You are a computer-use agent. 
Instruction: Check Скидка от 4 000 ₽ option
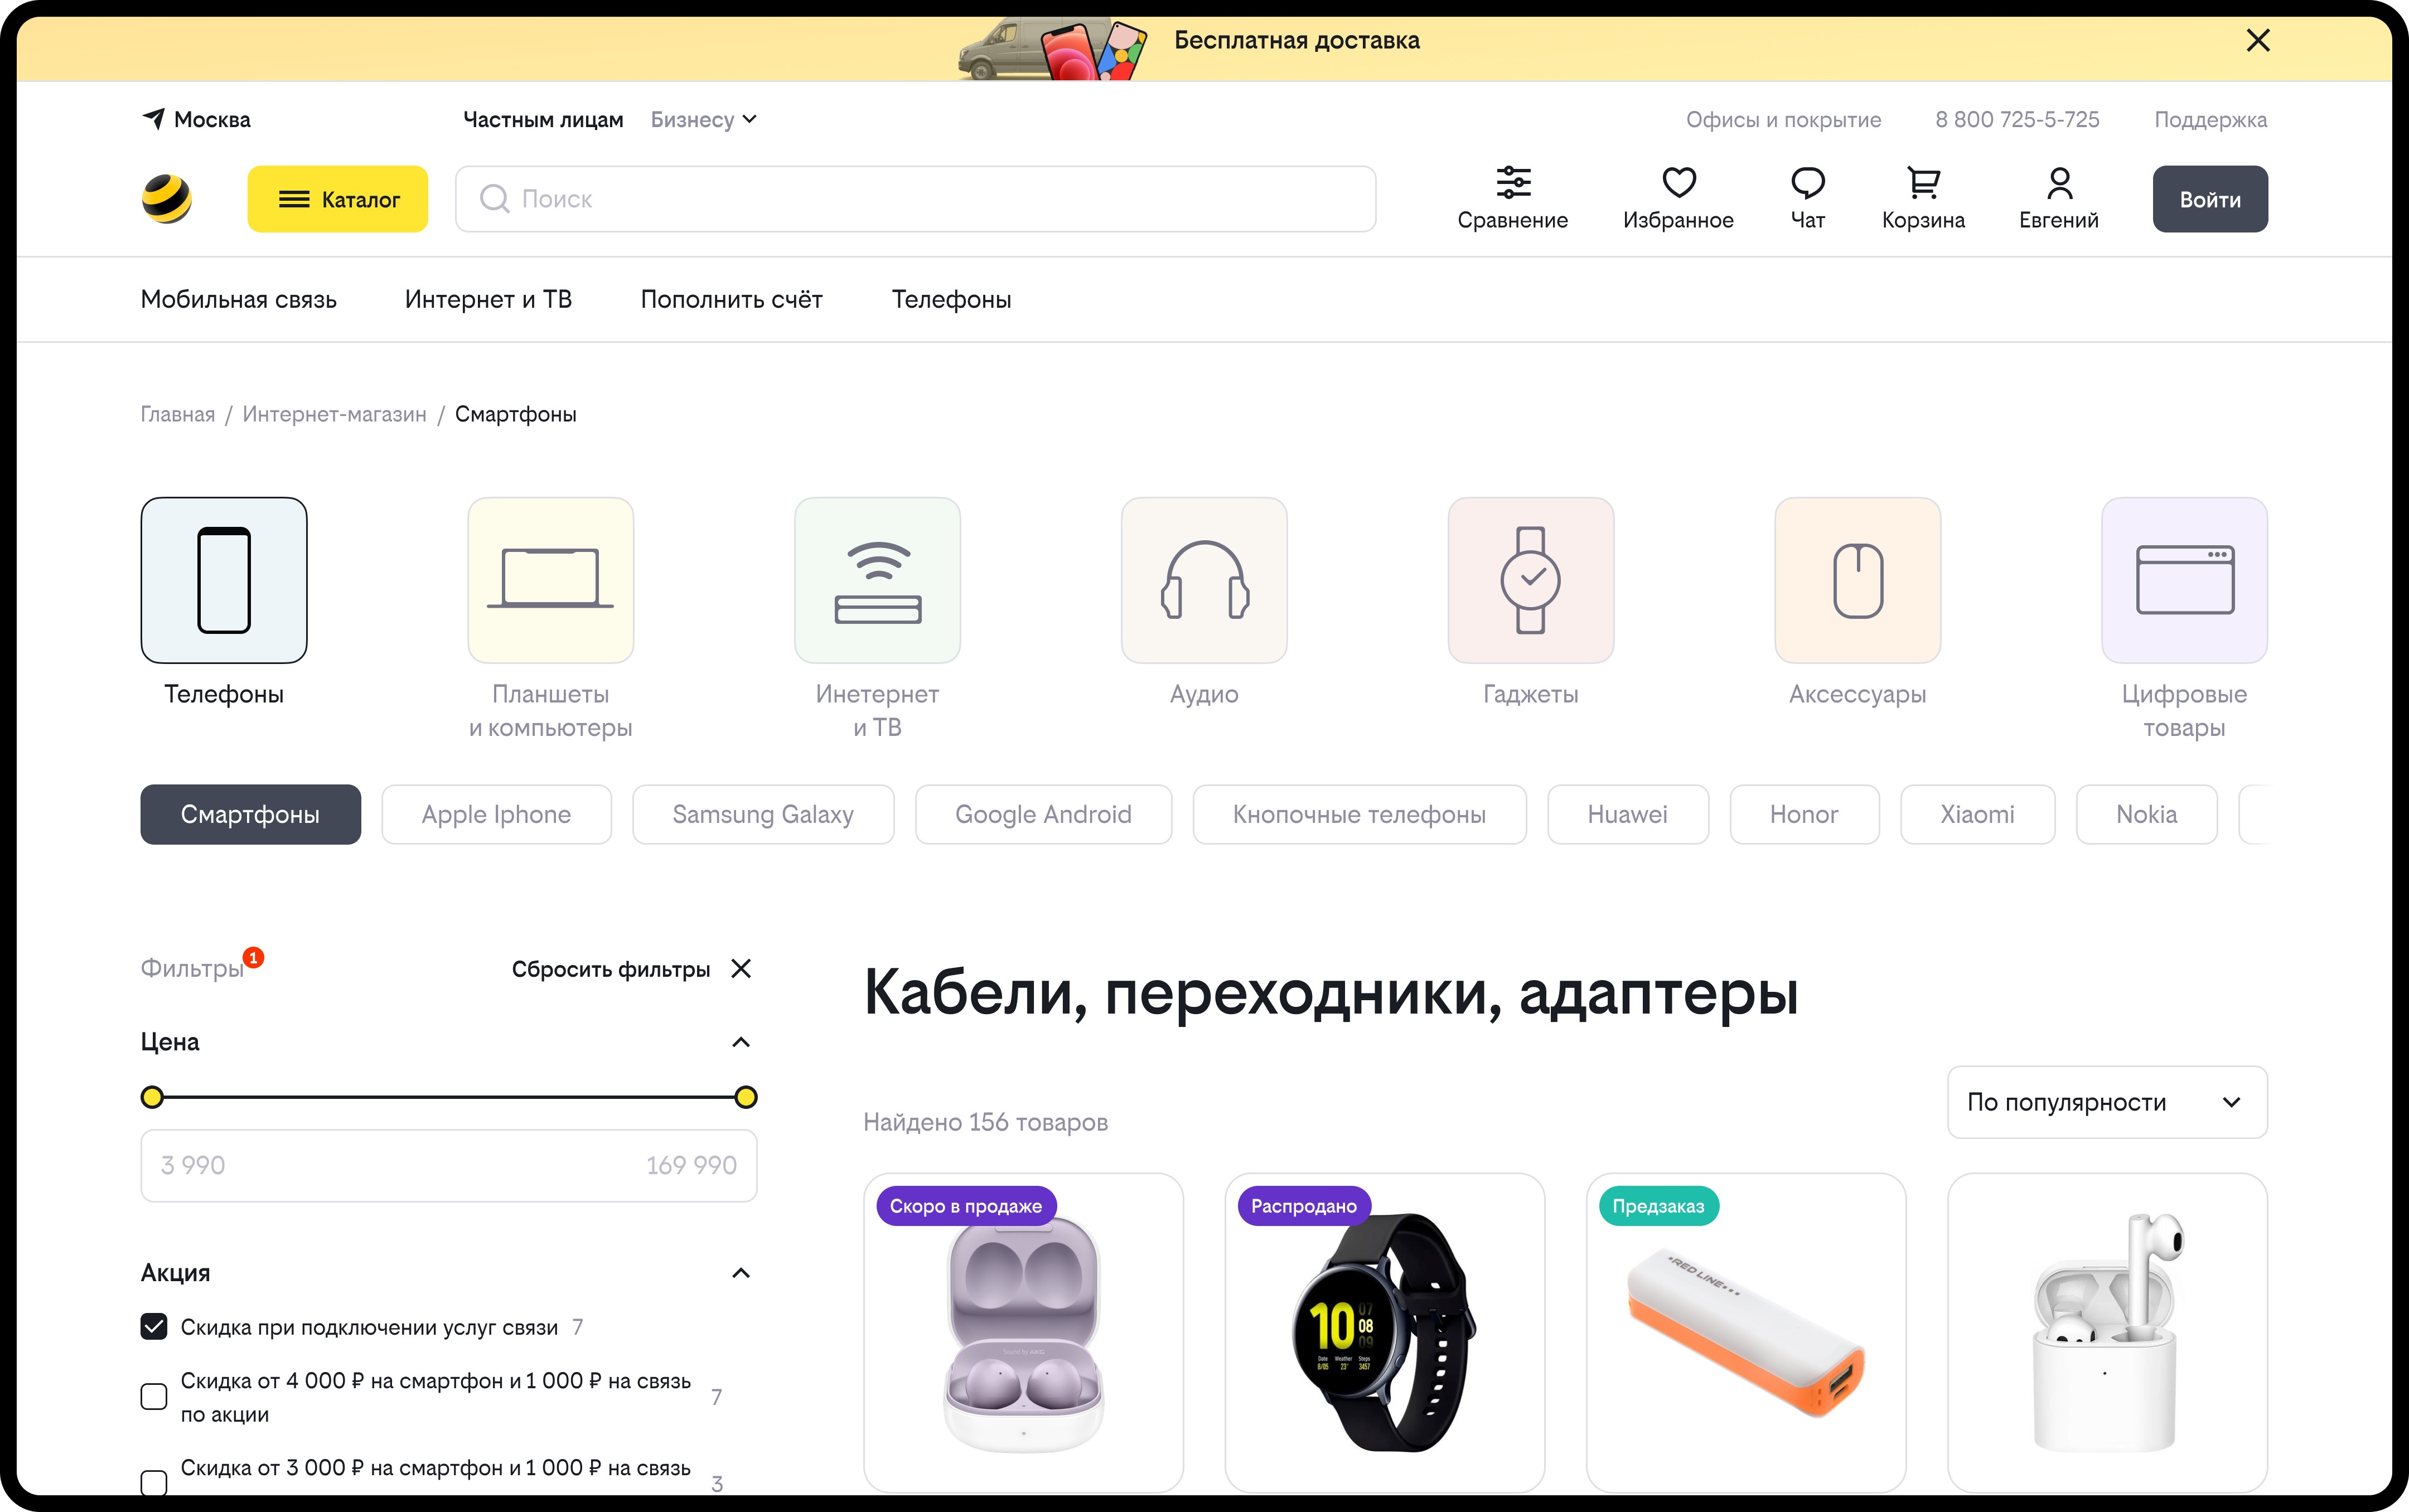point(154,1397)
